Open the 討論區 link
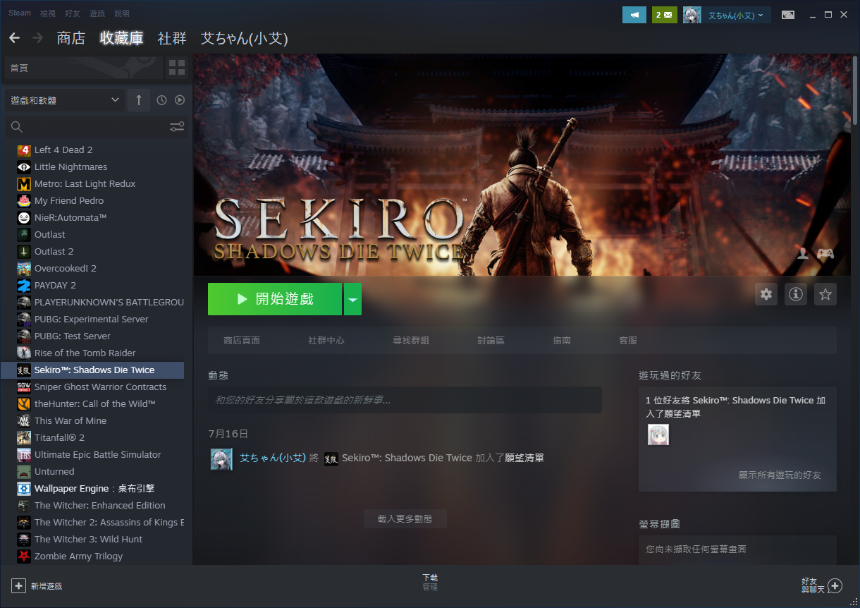860x608 pixels. pyautogui.click(x=491, y=341)
